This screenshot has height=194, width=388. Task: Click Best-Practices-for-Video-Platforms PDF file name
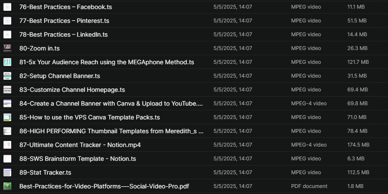click(104, 186)
